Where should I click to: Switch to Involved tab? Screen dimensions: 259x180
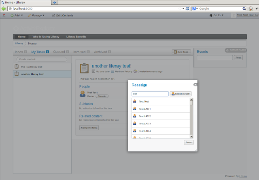(x=81, y=52)
